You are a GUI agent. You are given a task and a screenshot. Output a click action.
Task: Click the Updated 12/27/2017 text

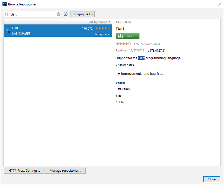130,50
